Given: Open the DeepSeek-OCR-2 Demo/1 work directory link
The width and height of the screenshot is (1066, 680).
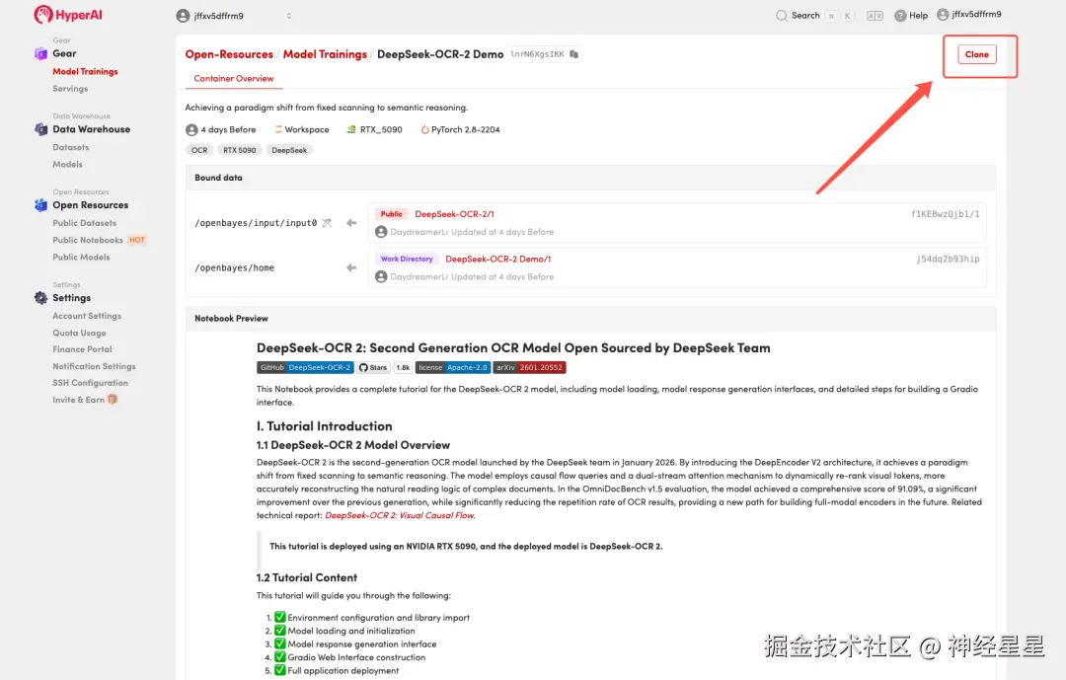Looking at the screenshot, I should click(x=498, y=260).
